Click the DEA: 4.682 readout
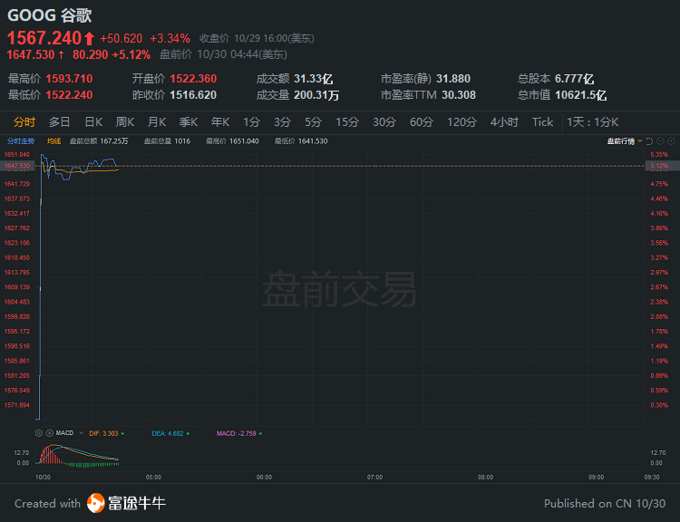This screenshot has width=680, height=522. tap(168, 433)
